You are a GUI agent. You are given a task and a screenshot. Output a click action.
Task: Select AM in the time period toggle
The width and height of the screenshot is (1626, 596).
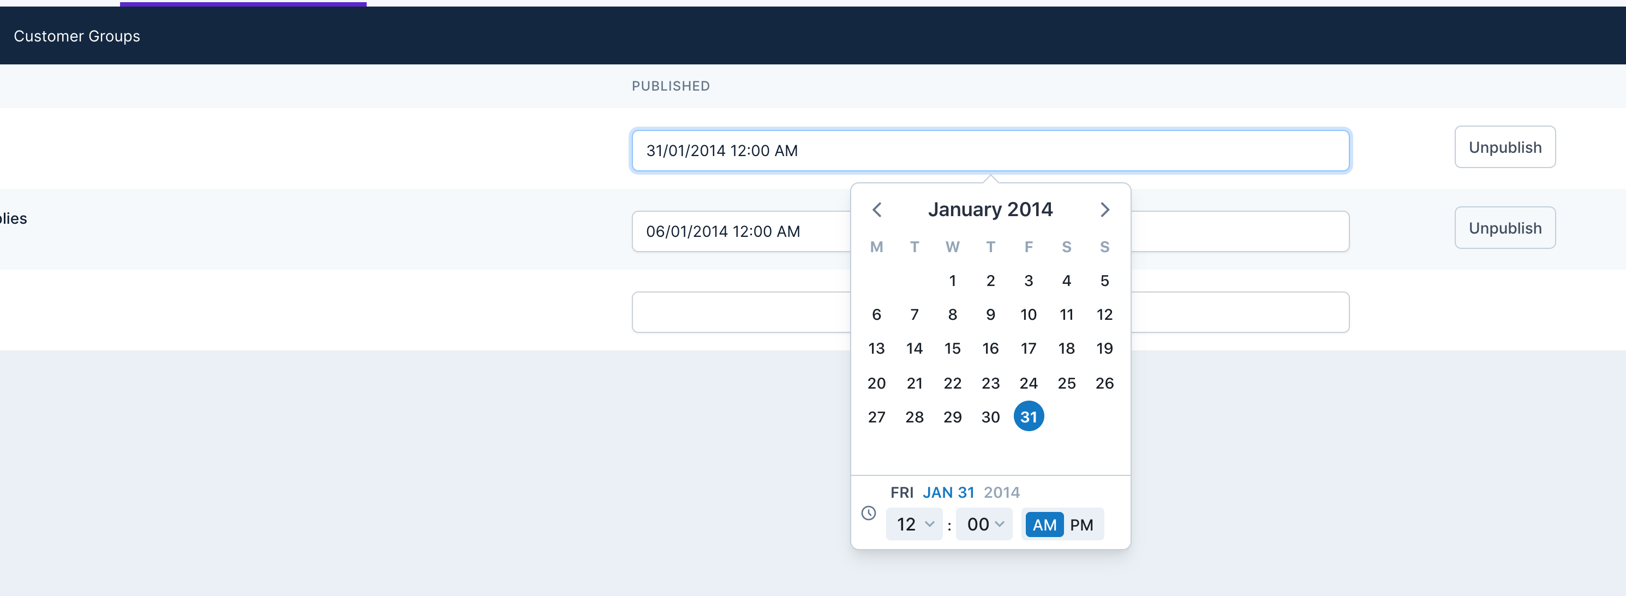[1044, 524]
